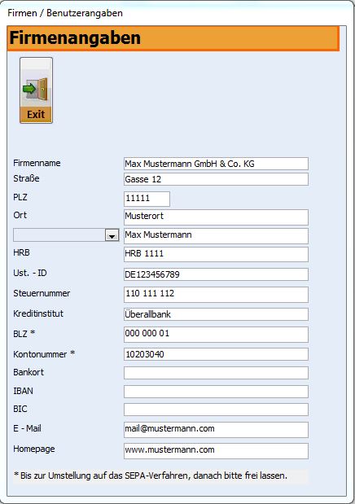Edit the BLZ field
The height and width of the screenshot is (504, 355).
[216, 335]
